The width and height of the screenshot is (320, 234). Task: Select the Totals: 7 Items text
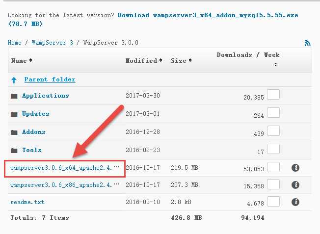[x=40, y=218]
